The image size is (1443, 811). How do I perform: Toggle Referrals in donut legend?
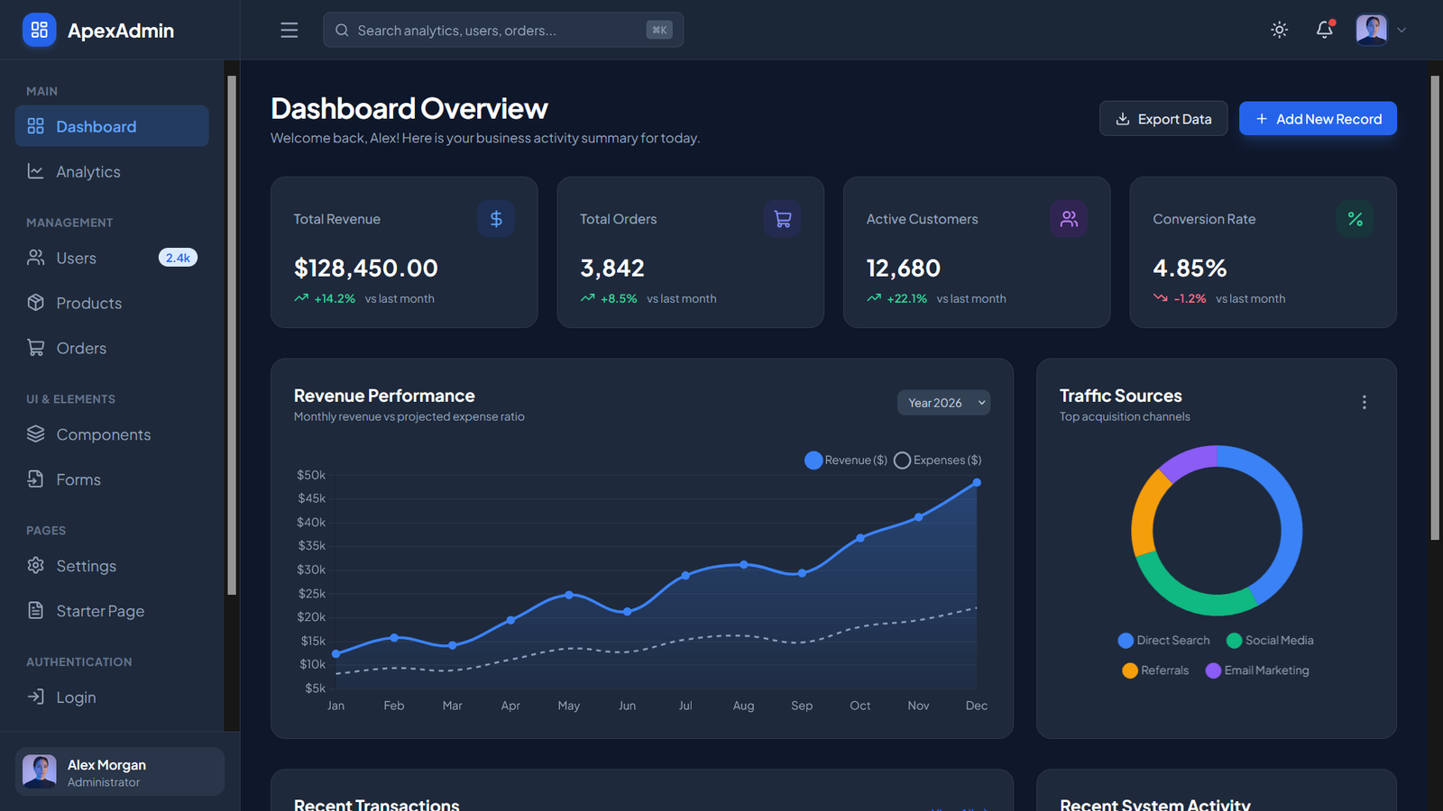[1155, 670]
